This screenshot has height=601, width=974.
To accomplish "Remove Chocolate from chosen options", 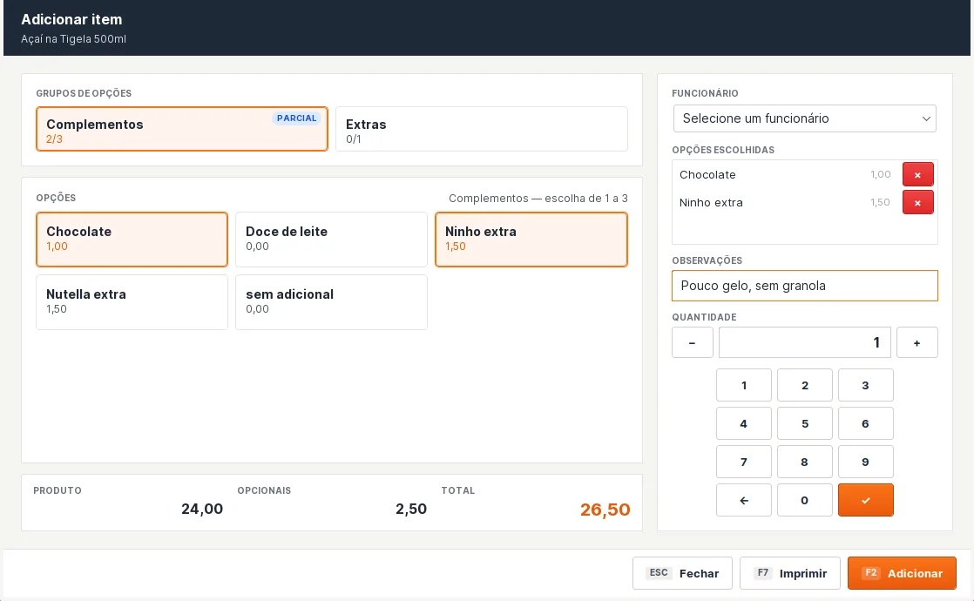I will tap(917, 174).
